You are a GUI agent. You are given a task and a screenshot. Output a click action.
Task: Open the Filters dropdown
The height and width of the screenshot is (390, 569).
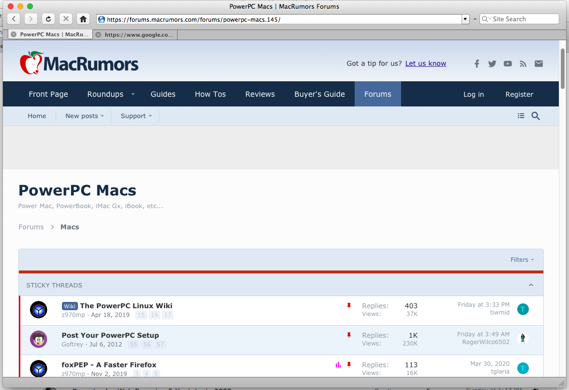tap(522, 259)
